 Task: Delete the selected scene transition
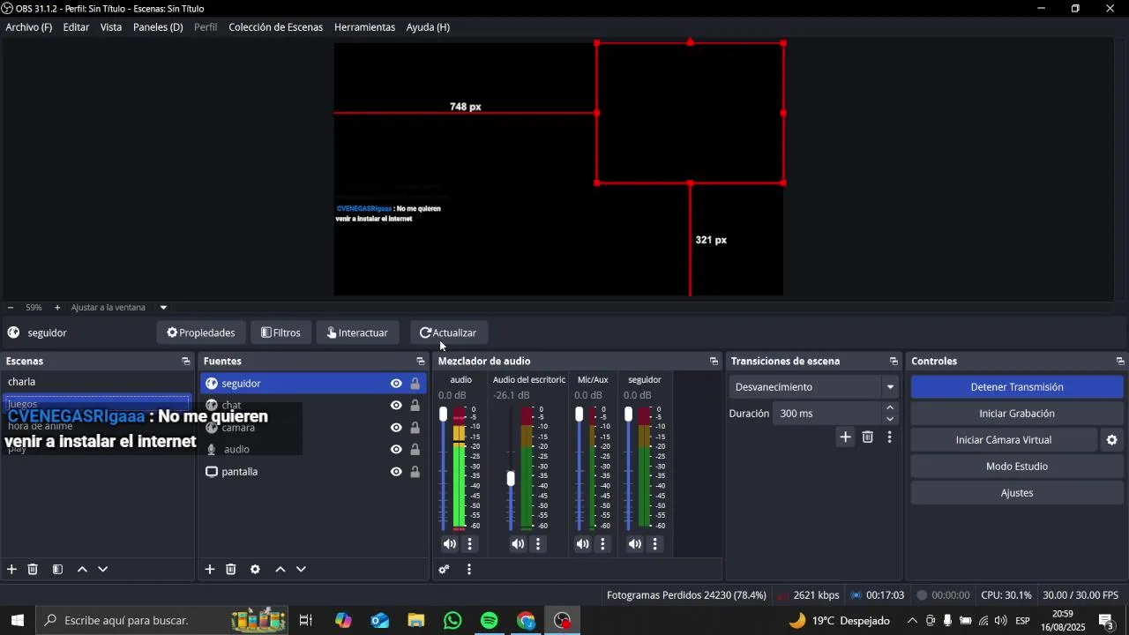click(868, 437)
